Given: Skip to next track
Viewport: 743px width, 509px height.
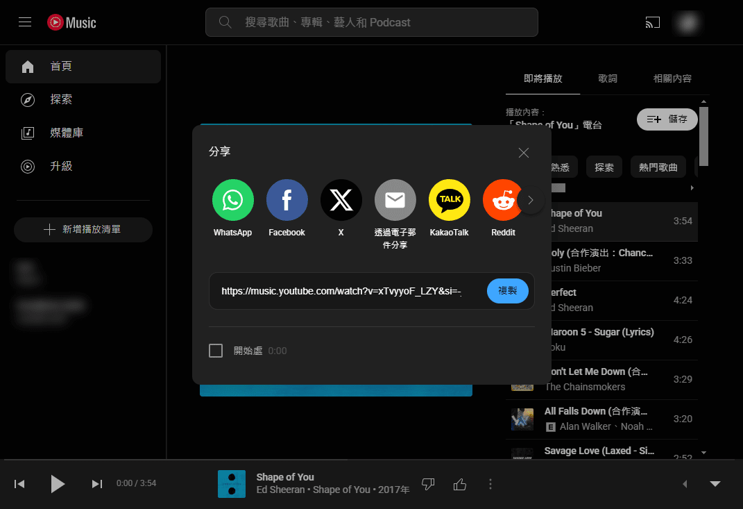Looking at the screenshot, I should 96,484.
